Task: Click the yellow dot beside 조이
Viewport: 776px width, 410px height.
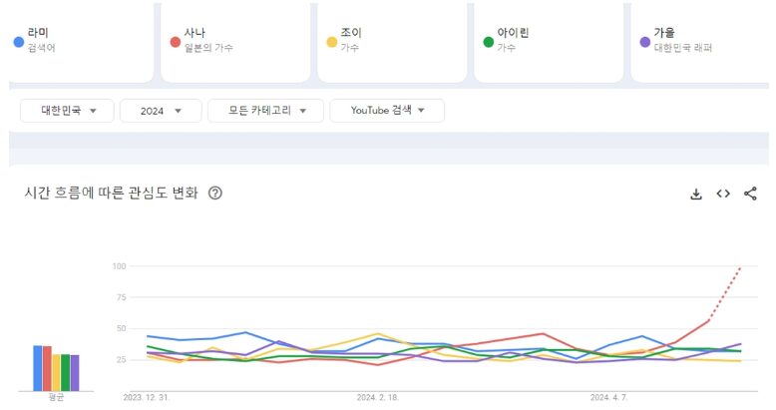Action: [332, 42]
